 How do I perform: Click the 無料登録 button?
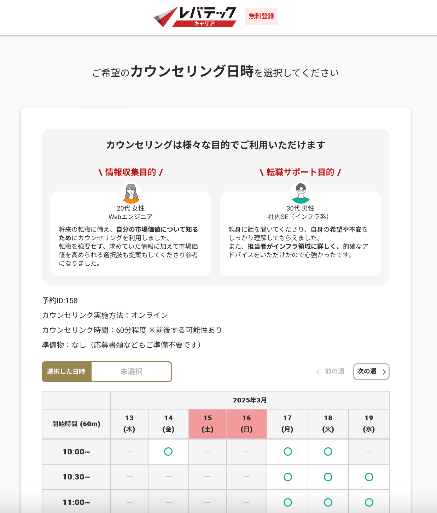[261, 16]
